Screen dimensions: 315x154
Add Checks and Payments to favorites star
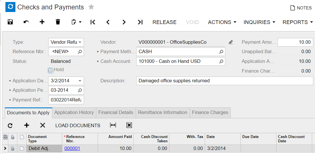[91, 7]
